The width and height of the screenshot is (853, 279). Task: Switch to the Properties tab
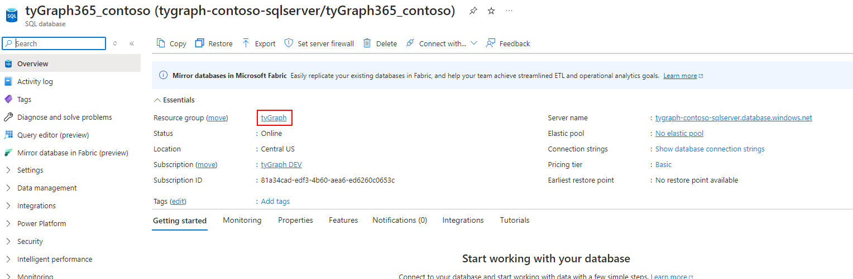[295, 220]
